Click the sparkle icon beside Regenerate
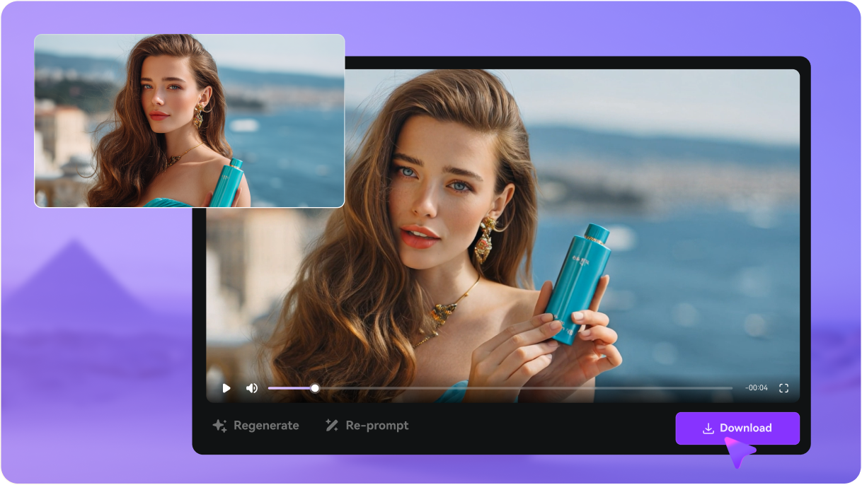Viewport: 862px width, 485px height. click(220, 426)
